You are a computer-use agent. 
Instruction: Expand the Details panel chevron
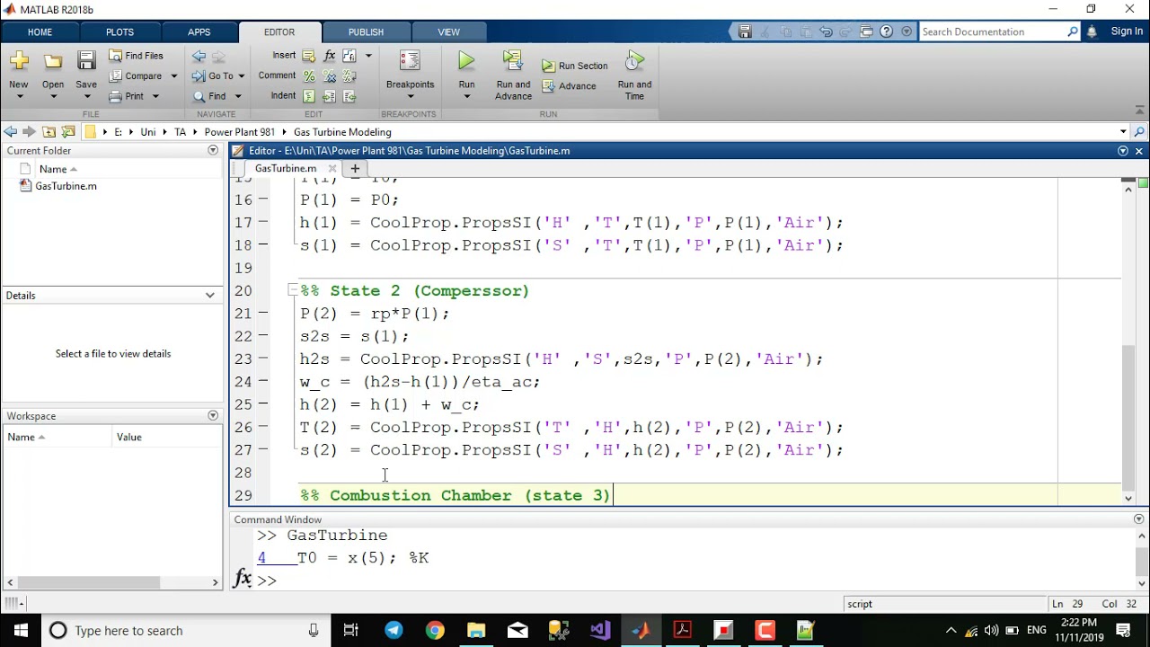(x=210, y=295)
